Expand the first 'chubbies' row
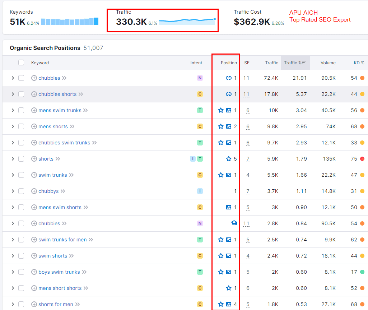 pos(13,78)
